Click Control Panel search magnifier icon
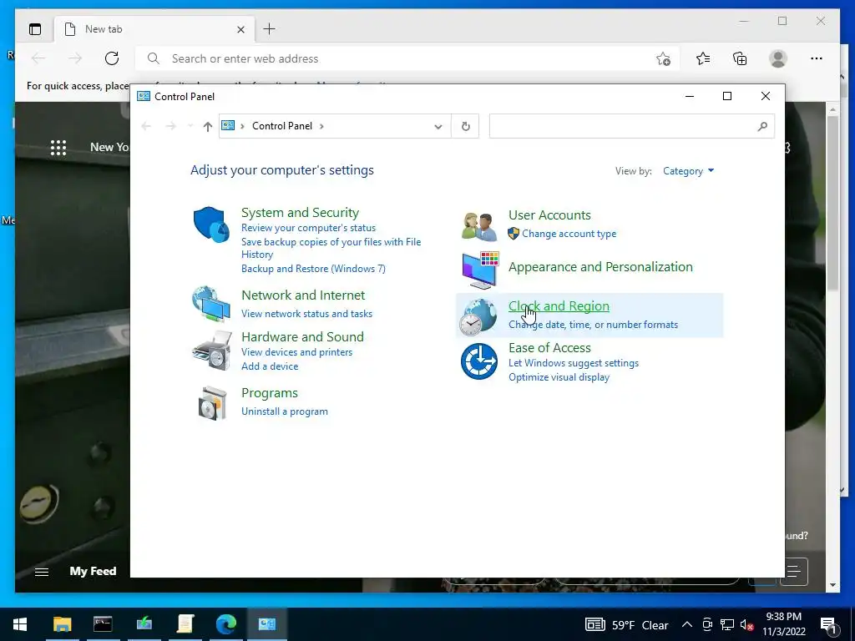 coord(762,127)
